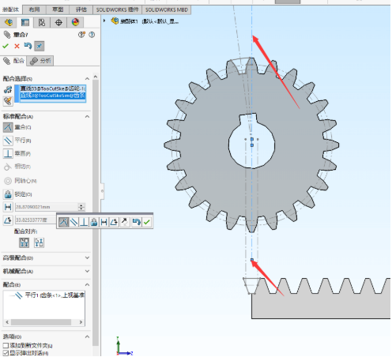The width and height of the screenshot is (392, 357).
Task: Check the 添加到新文件夹 checkbox
Action: point(6,345)
